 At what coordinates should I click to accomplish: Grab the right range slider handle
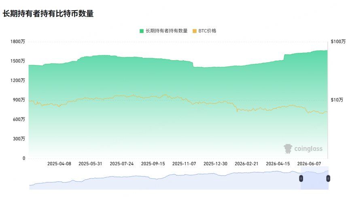click(x=328, y=178)
